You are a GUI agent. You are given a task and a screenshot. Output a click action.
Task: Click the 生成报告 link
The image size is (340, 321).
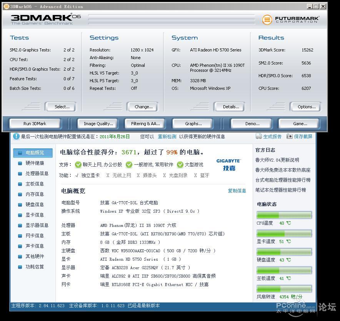(272, 137)
